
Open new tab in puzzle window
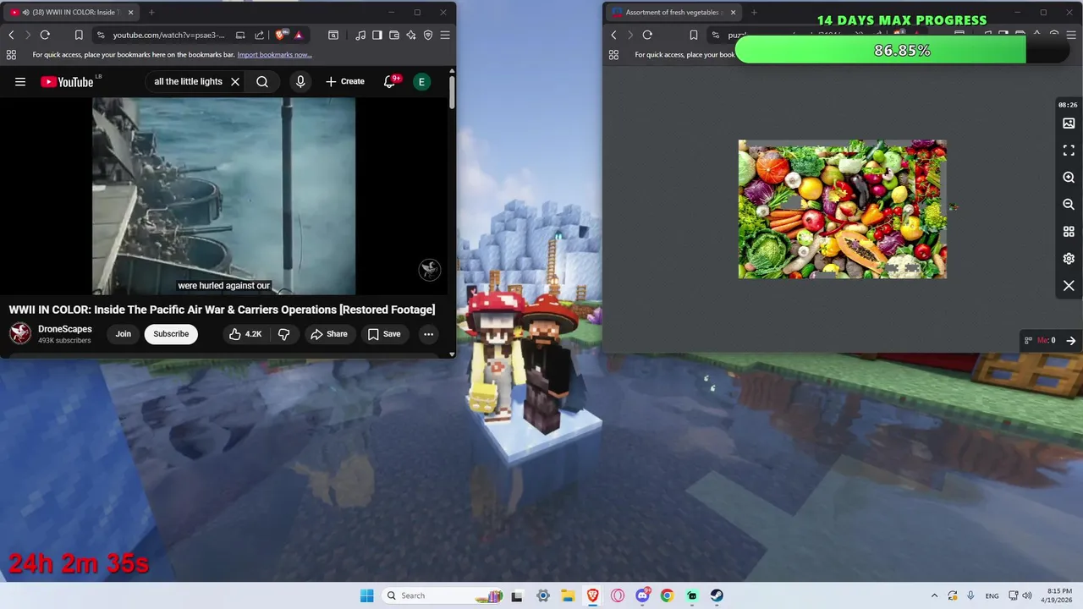(x=754, y=13)
